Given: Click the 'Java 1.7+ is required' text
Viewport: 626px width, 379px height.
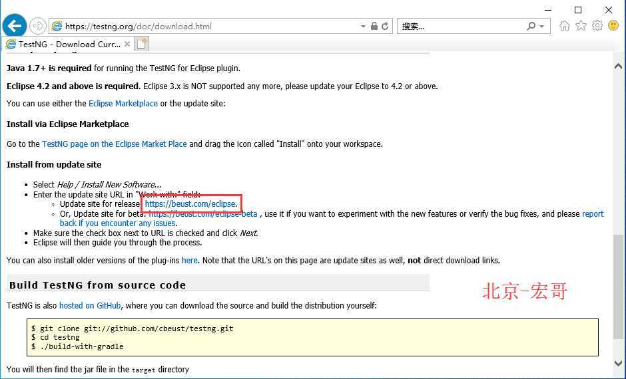Looking at the screenshot, I should pyautogui.click(x=49, y=68).
